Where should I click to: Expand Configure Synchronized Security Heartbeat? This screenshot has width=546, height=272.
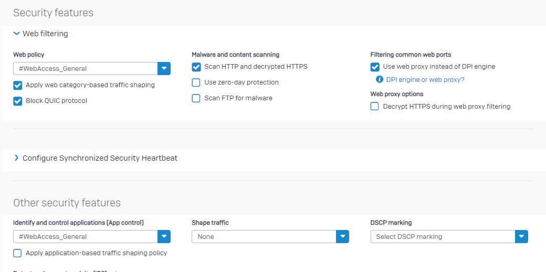[16, 158]
